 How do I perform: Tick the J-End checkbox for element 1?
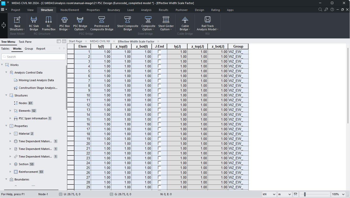pos(159,52)
